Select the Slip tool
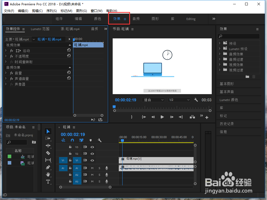Image resolution: width=267 pixels, height=200 pixels. click(48, 160)
